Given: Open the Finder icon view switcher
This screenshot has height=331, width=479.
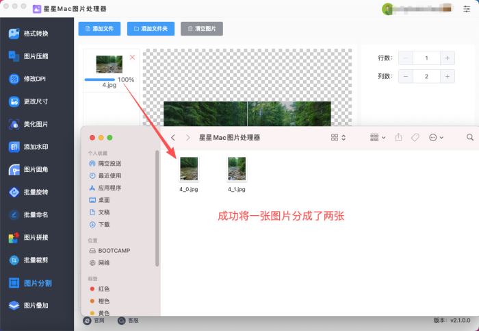Looking at the screenshot, I should click(x=338, y=137).
